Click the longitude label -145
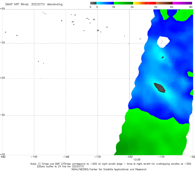This screenshot has height=171, width=195. 34,157
